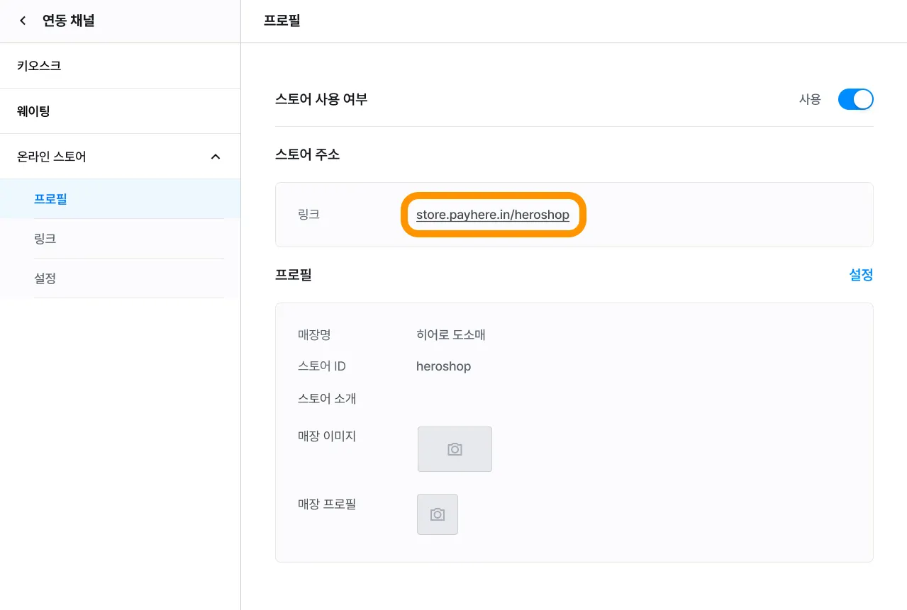Click the heroshop 스토어 ID value
The height and width of the screenshot is (610, 907).
pyautogui.click(x=443, y=366)
